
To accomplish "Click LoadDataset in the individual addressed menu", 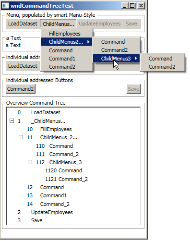I will coord(23,66).
